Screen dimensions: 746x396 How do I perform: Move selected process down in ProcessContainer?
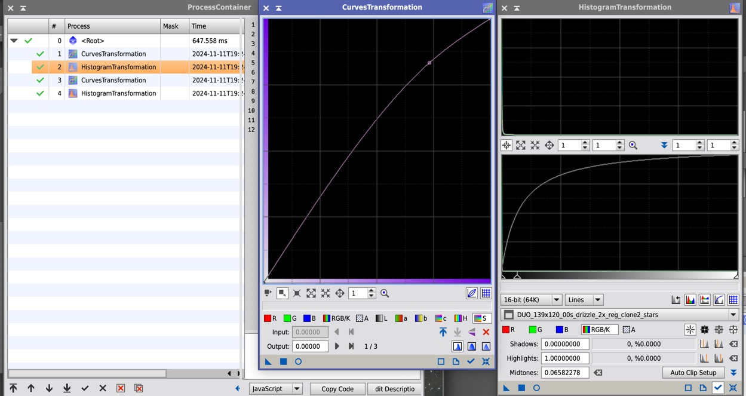pyautogui.click(x=49, y=388)
